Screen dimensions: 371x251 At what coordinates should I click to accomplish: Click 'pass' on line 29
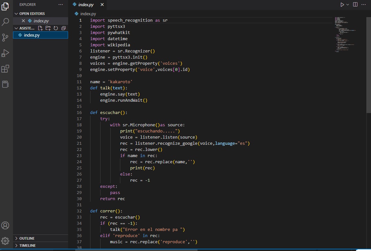pyautogui.click(x=115, y=193)
